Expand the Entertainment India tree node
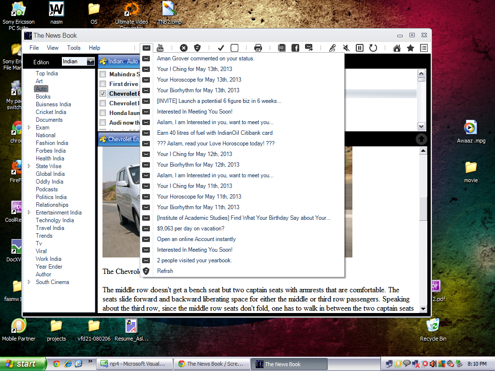 click(x=29, y=213)
